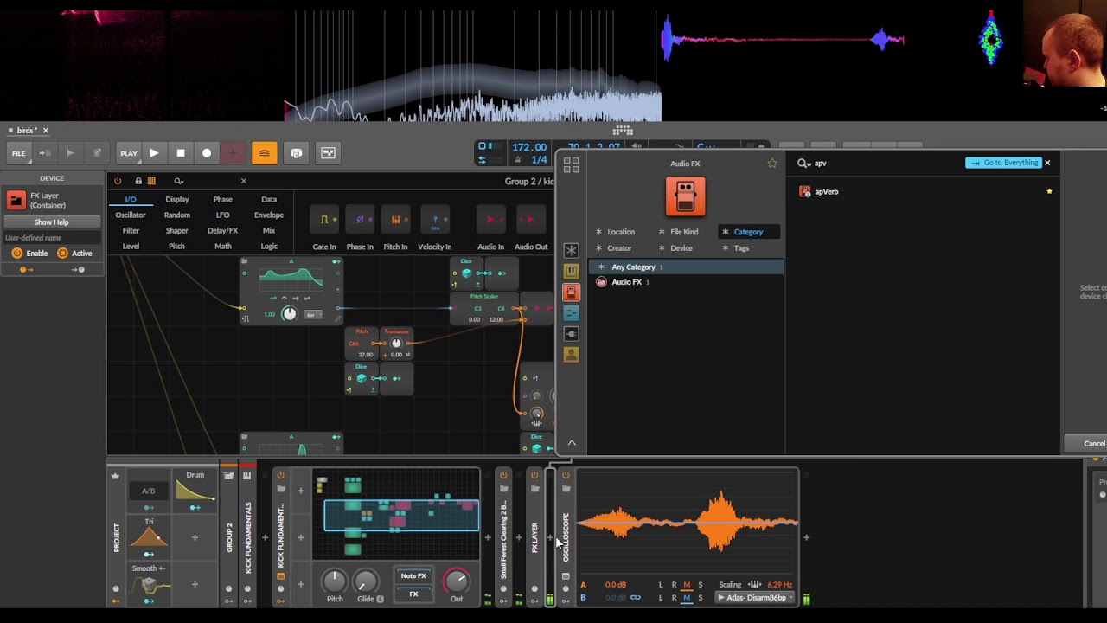1107x623 pixels.
Task: Close the birds project tab
Action: click(46, 131)
